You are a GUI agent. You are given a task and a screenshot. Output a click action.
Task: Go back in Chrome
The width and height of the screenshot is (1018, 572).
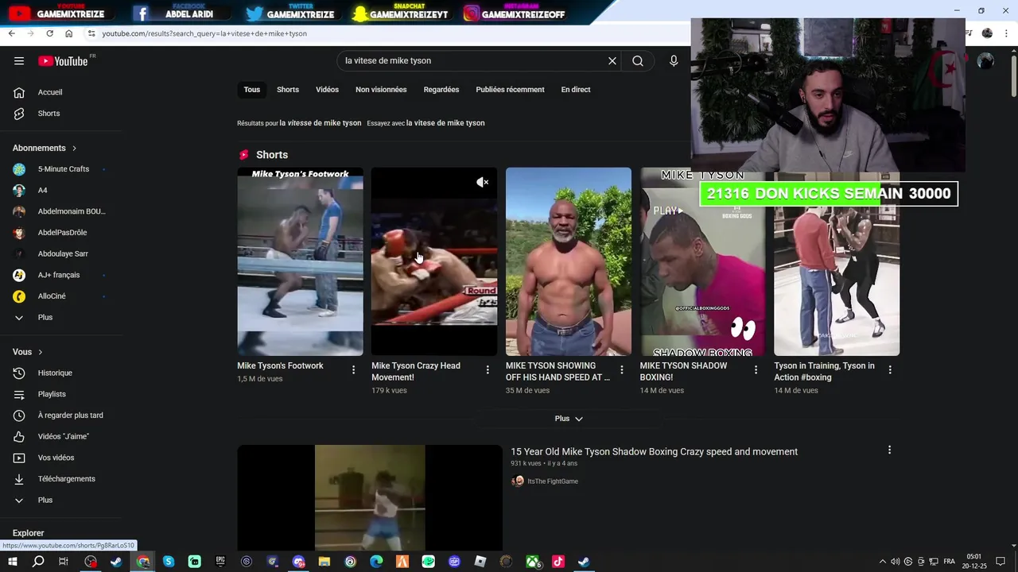(x=11, y=33)
